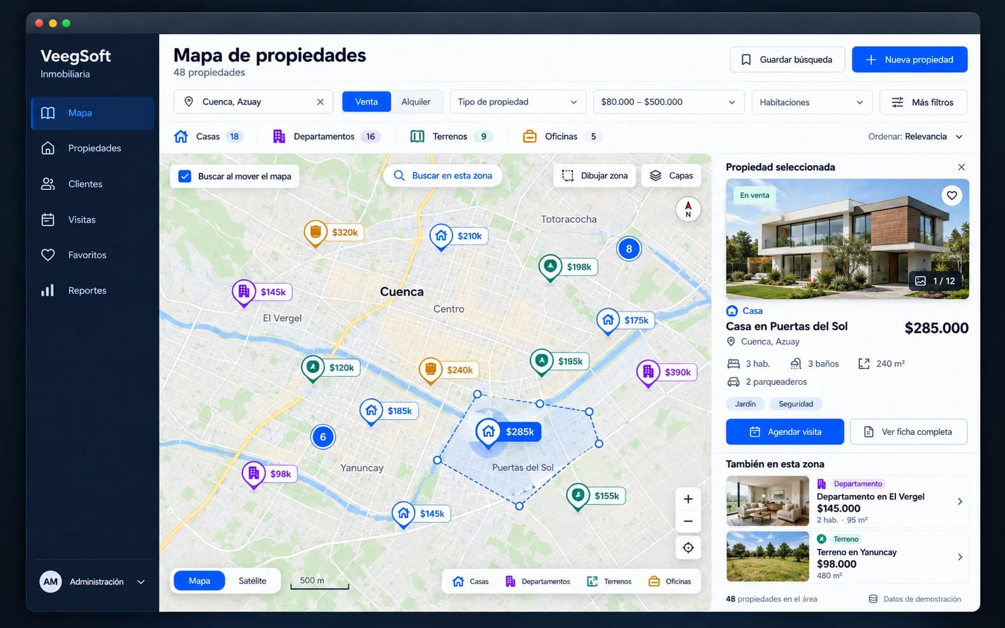Screen dimensions: 1005x628
Task: Center map with the locate-me target icon
Action: coord(688,548)
